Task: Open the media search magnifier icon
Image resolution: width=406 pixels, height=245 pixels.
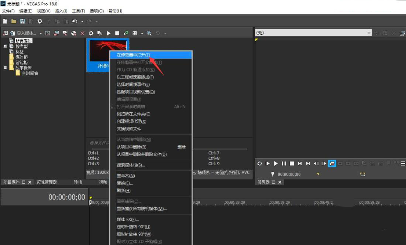Action: click(x=148, y=33)
